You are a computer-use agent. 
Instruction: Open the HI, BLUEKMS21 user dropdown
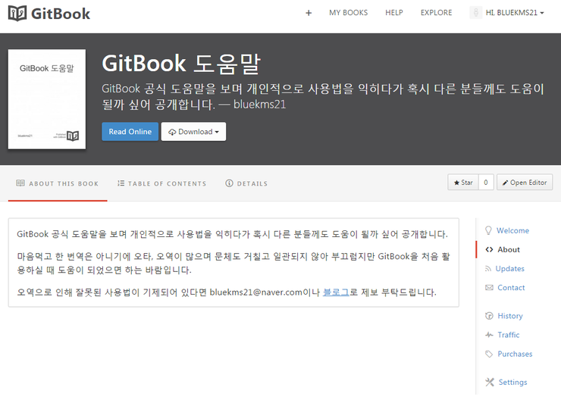pos(515,13)
